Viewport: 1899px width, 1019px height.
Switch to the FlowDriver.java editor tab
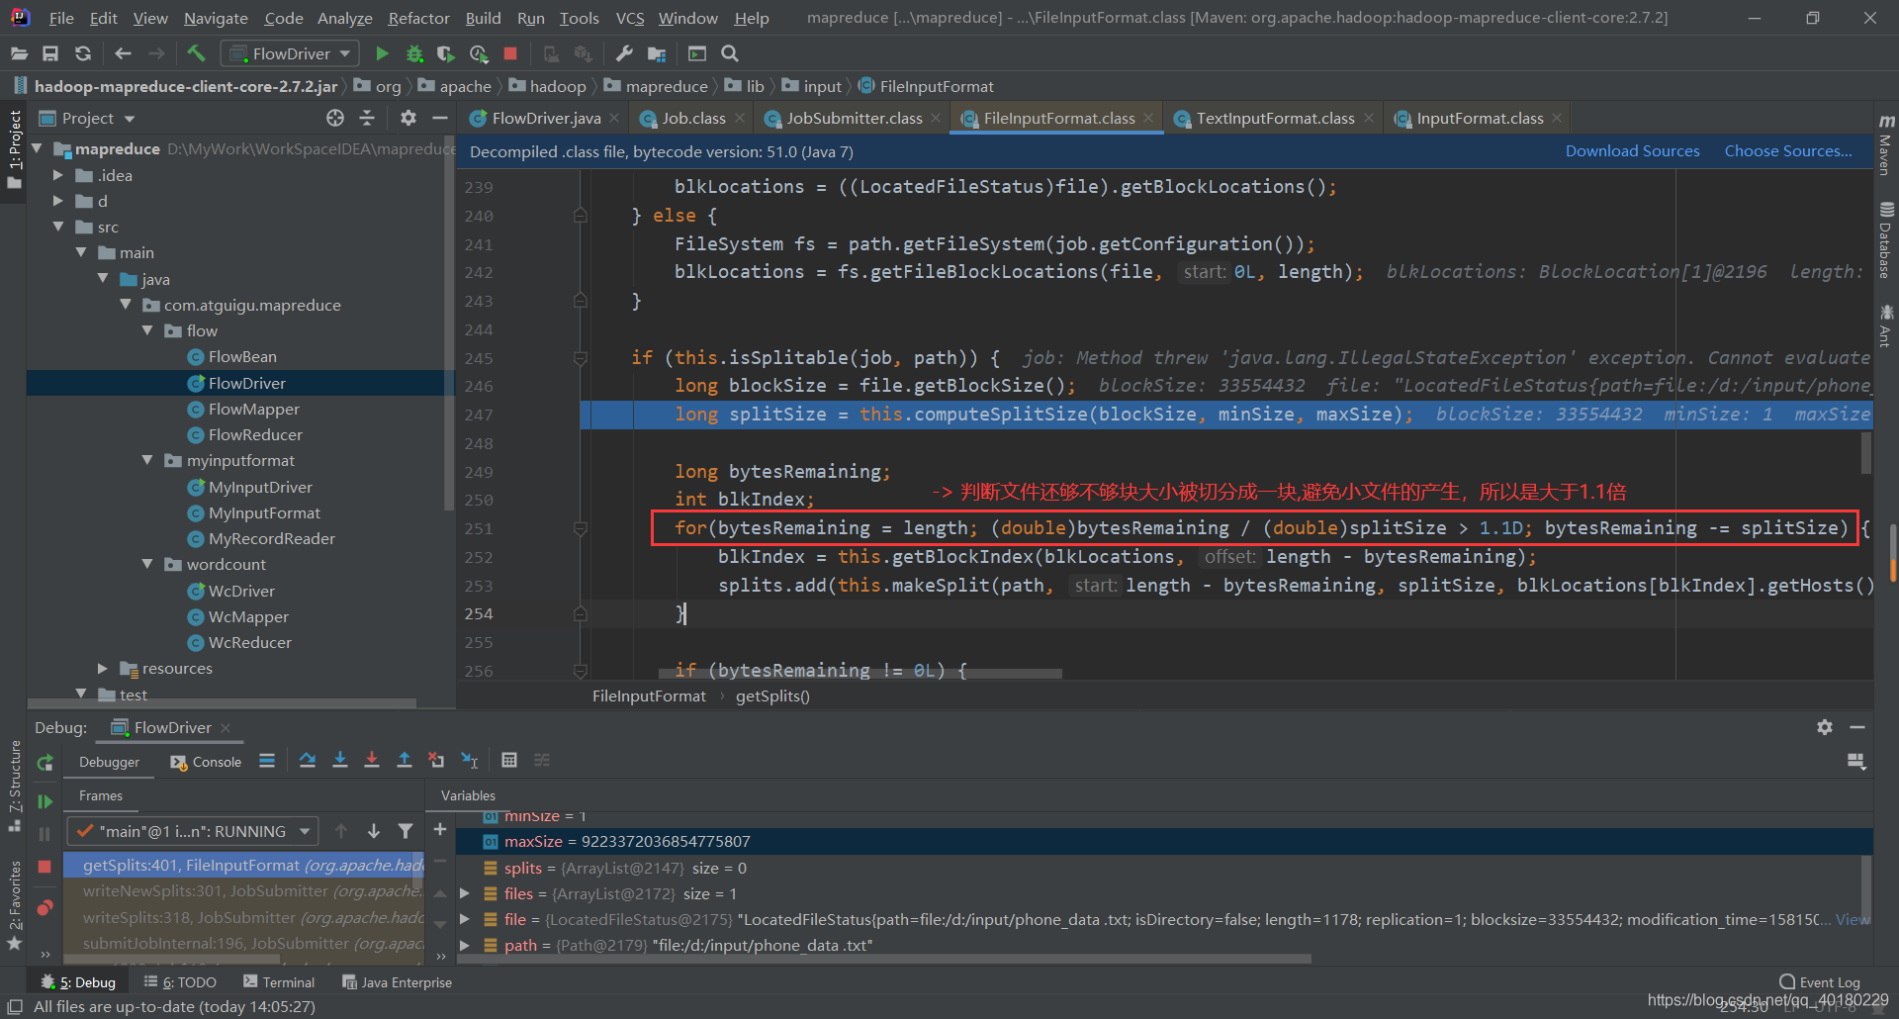[546, 118]
